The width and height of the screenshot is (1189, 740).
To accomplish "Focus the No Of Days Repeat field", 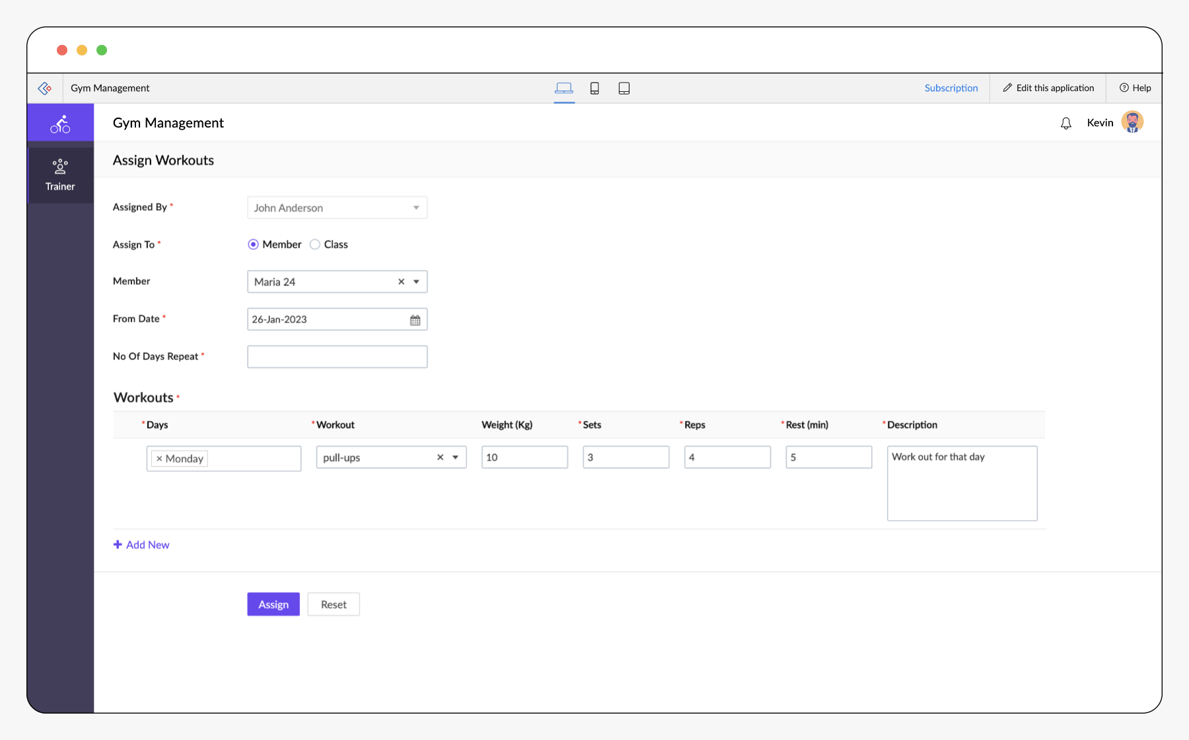I will [338, 357].
